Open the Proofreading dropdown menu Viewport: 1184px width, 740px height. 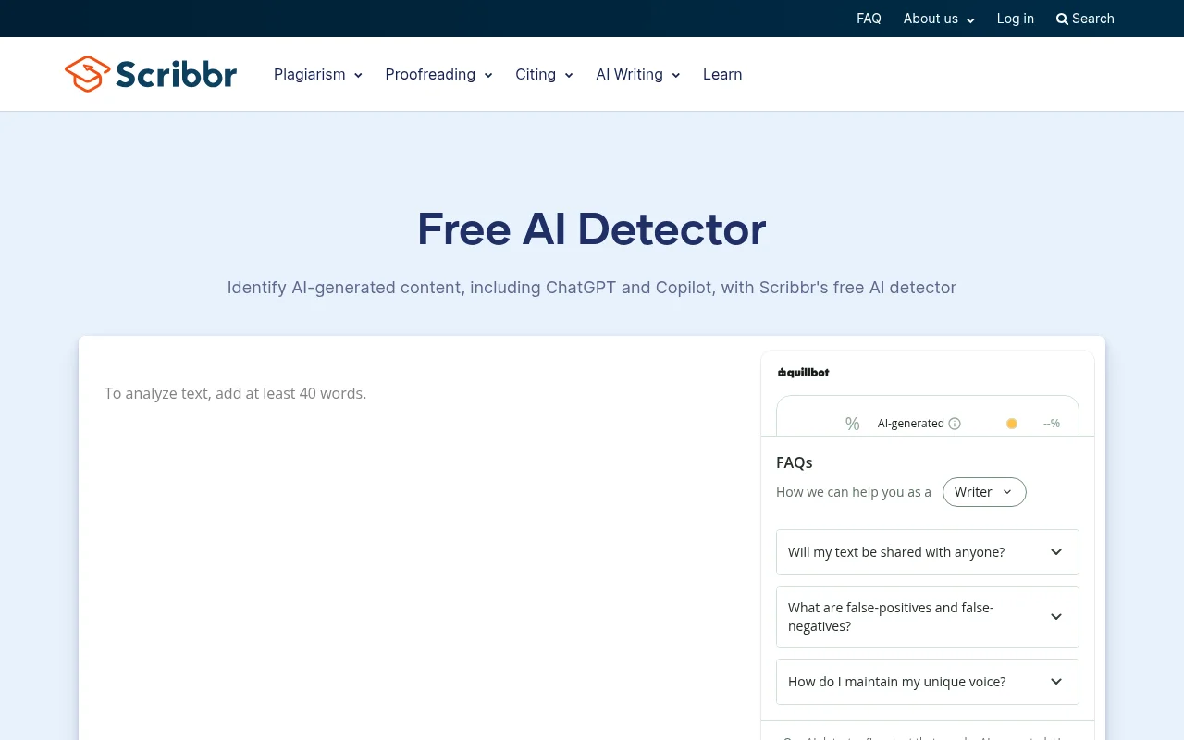click(x=439, y=75)
